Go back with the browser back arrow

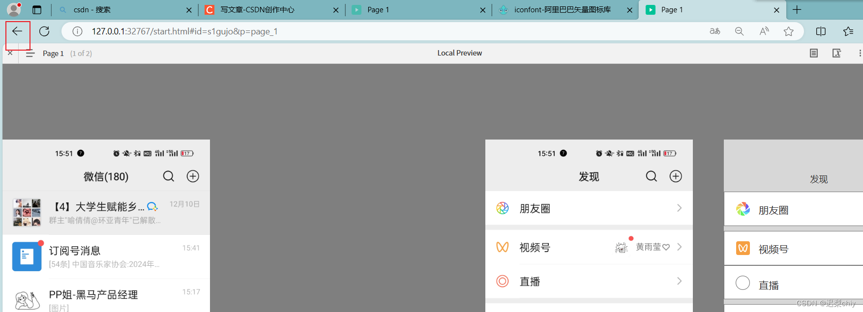pyautogui.click(x=17, y=31)
